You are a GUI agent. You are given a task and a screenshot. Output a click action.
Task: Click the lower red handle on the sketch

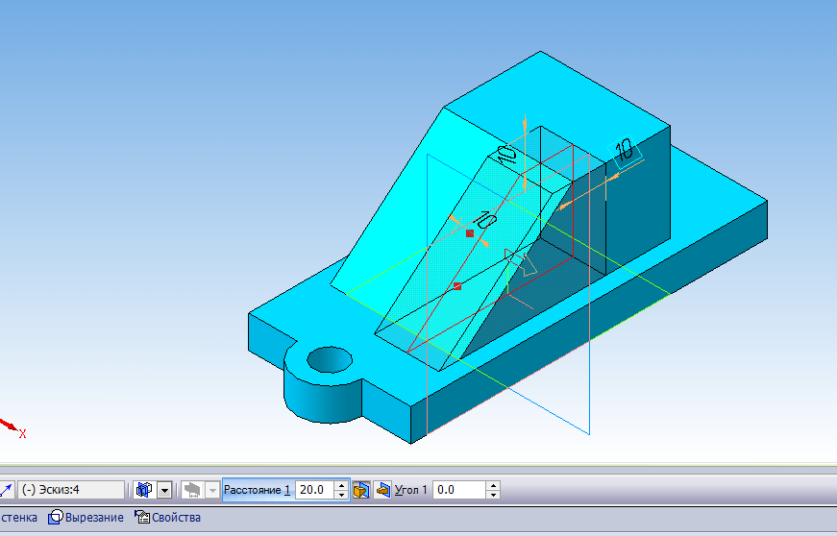(456, 285)
